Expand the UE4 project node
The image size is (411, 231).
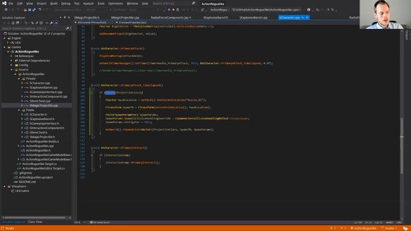tap(8, 43)
